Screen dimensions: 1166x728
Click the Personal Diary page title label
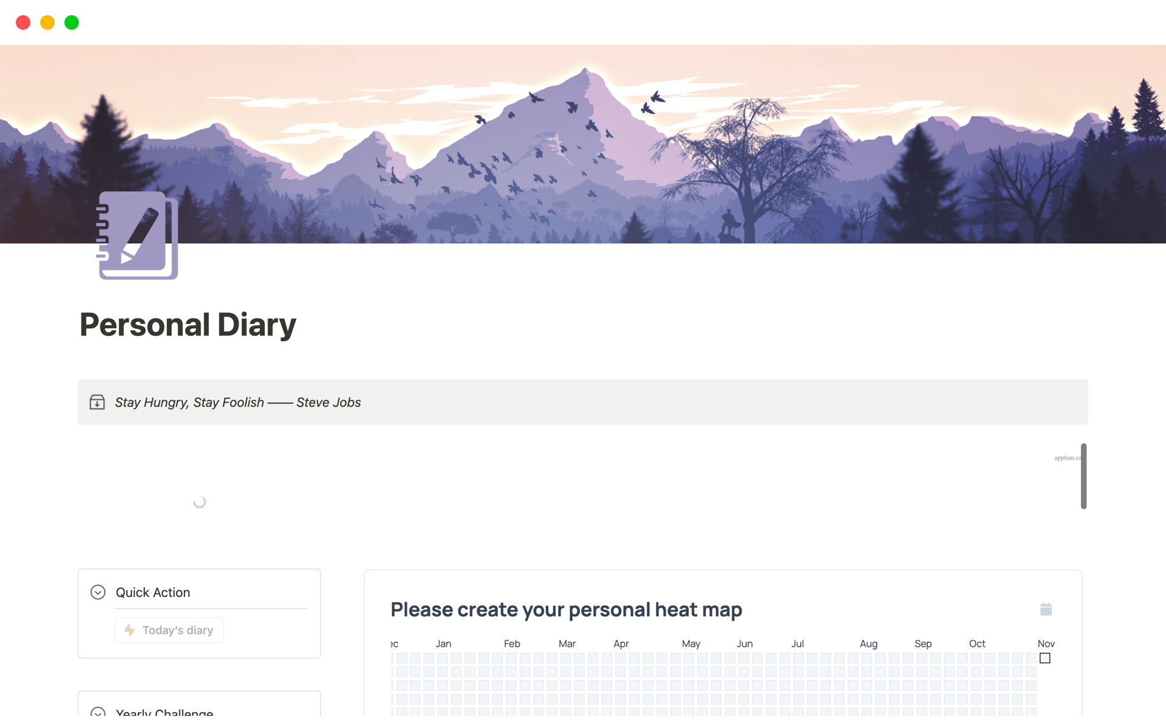[188, 324]
